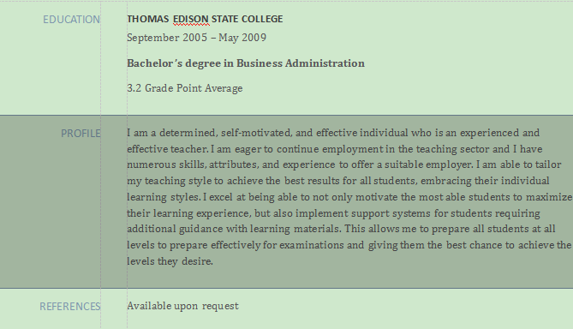Image resolution: width=573 pixels, height=329 pixels.
Task: Click 'my teaching style' in profile paragraph
Action: [x=170, y=181]
